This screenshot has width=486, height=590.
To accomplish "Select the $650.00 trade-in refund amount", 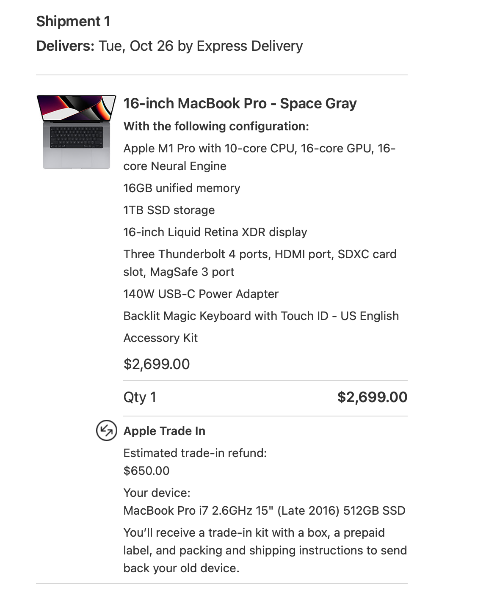I will (x=146, y=471).
